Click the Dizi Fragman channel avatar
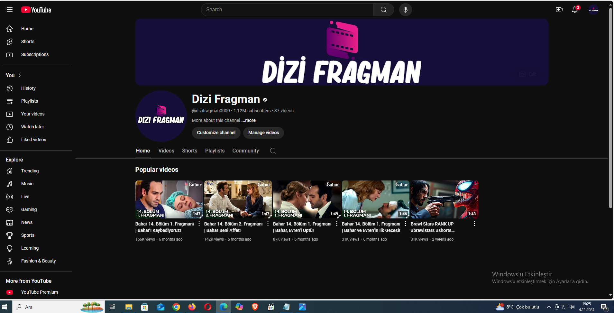The width and height of the screenshot is (614, 313). tap(161, 116)
